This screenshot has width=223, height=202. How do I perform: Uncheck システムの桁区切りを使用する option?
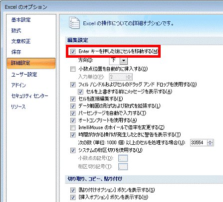73,150
